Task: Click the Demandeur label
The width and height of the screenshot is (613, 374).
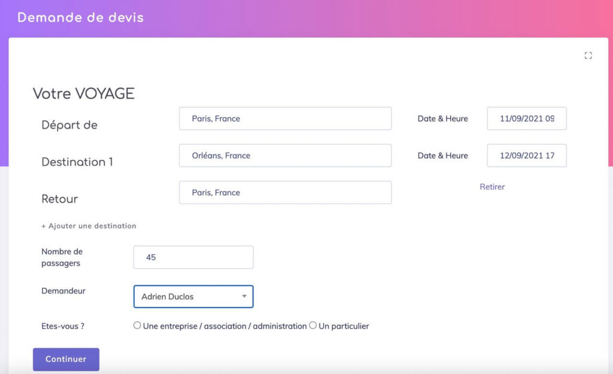Action: click(x=63, y=291)
